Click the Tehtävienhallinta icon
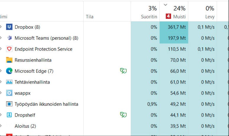 (x=9, y=82)
